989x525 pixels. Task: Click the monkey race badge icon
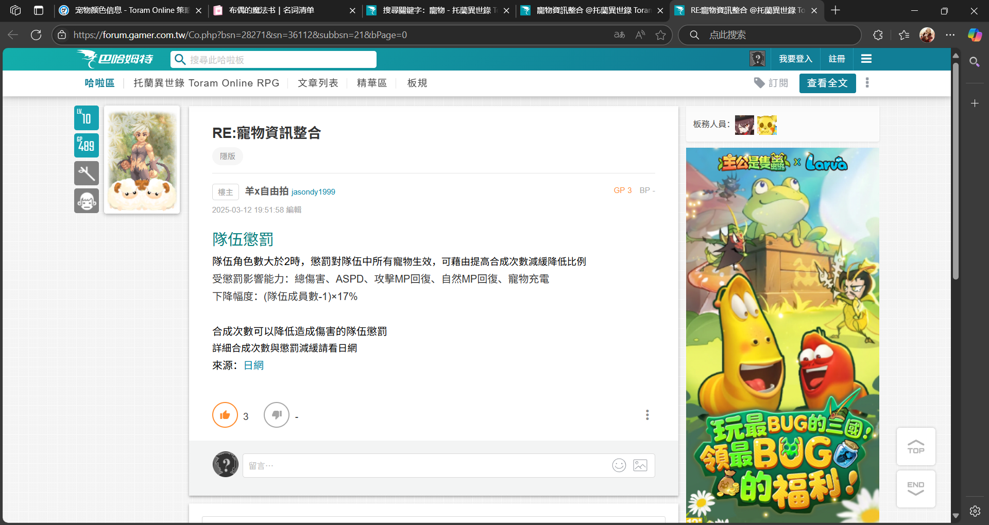tap(87, 201)
